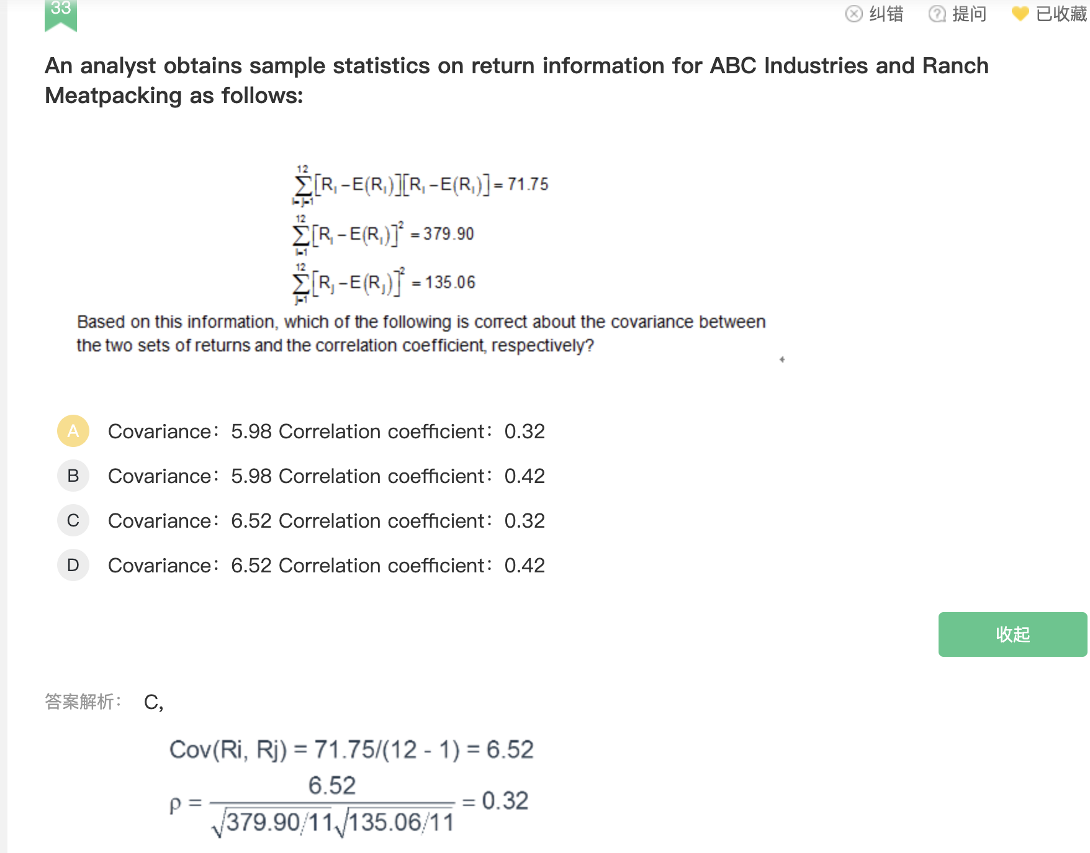The height and width of the screenshot is (853, 1090).
Task: Select answer option A circle
Action: [x=73, y=431]
